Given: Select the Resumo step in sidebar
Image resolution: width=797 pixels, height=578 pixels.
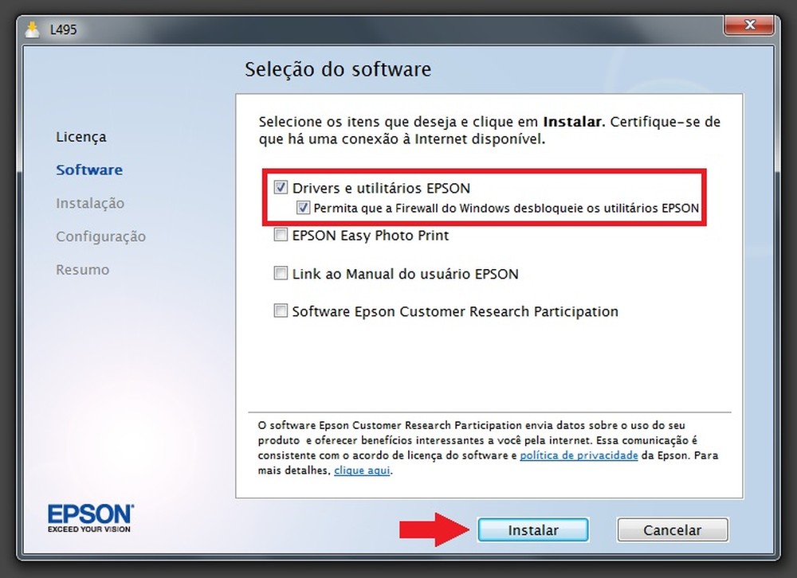Looking at the screenshot, I should click(82, 270).
